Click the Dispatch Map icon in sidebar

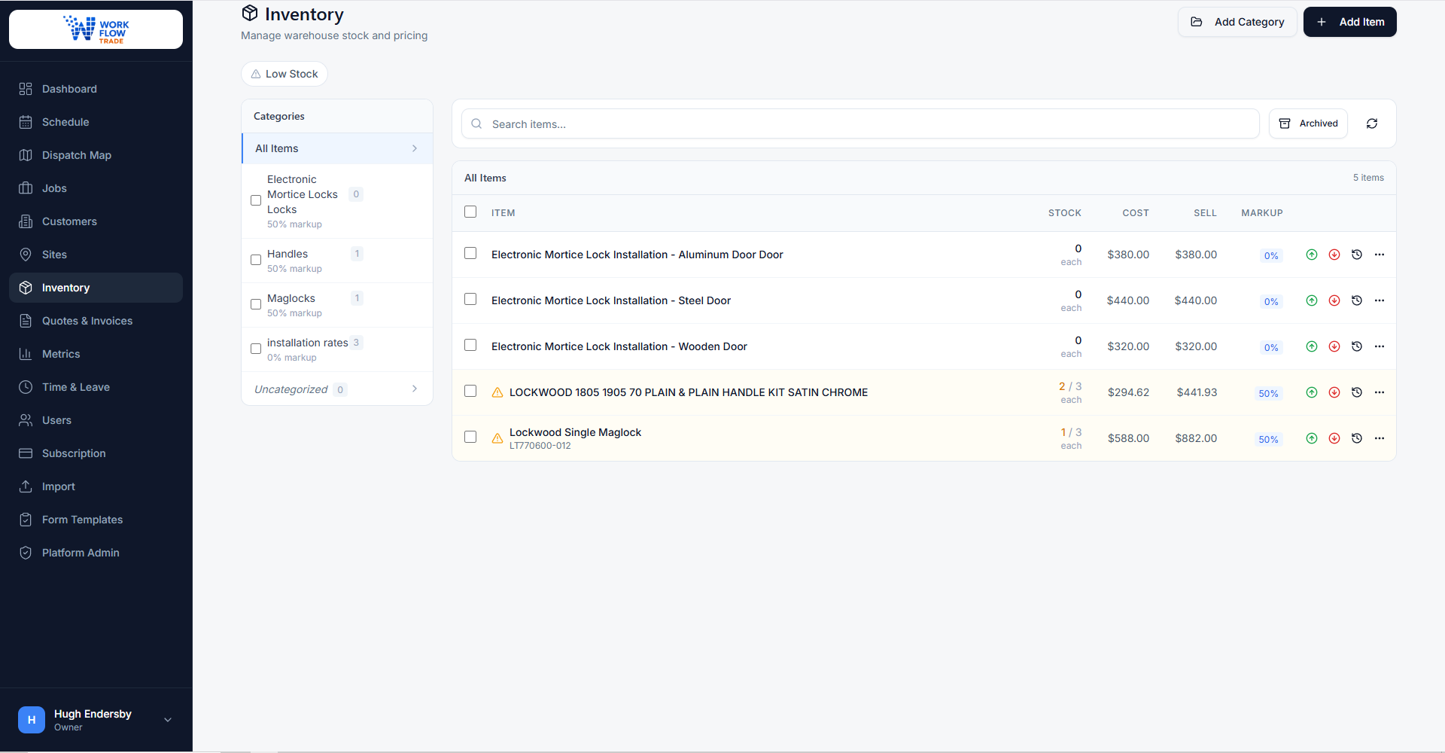[26, 155]
